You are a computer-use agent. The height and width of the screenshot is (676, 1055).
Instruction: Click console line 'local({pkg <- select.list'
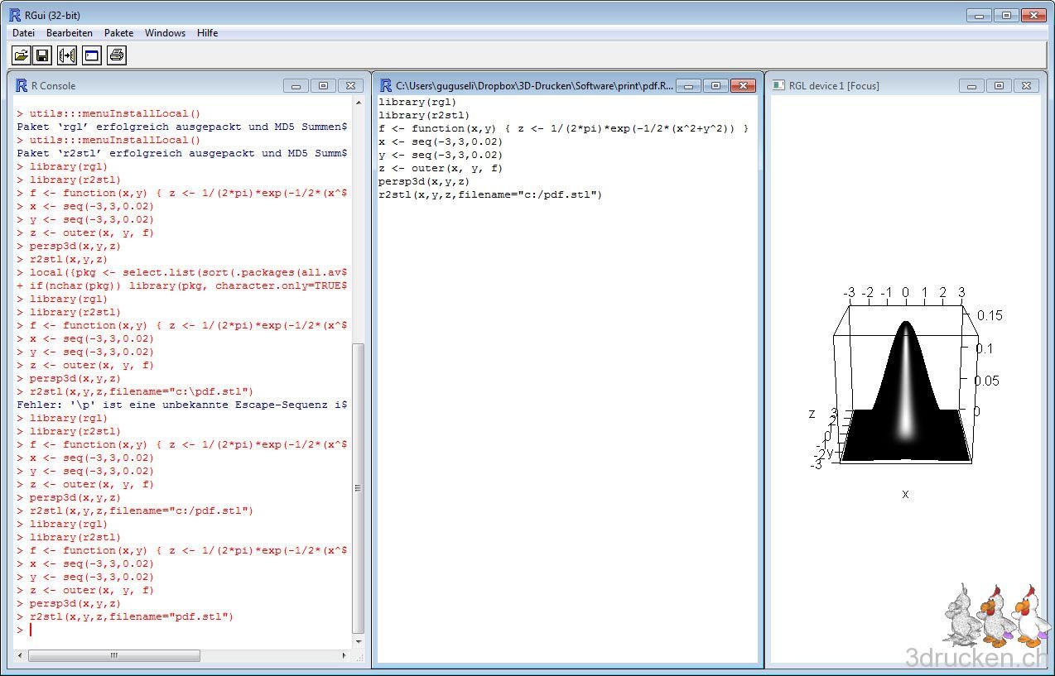(x=182, y=272)
